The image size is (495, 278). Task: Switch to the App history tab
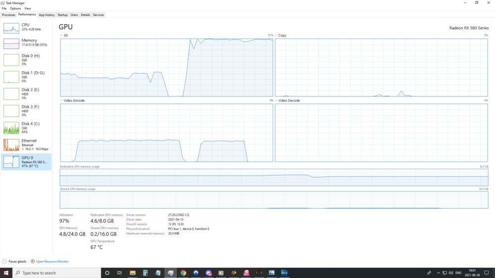(x=47, y=15)
